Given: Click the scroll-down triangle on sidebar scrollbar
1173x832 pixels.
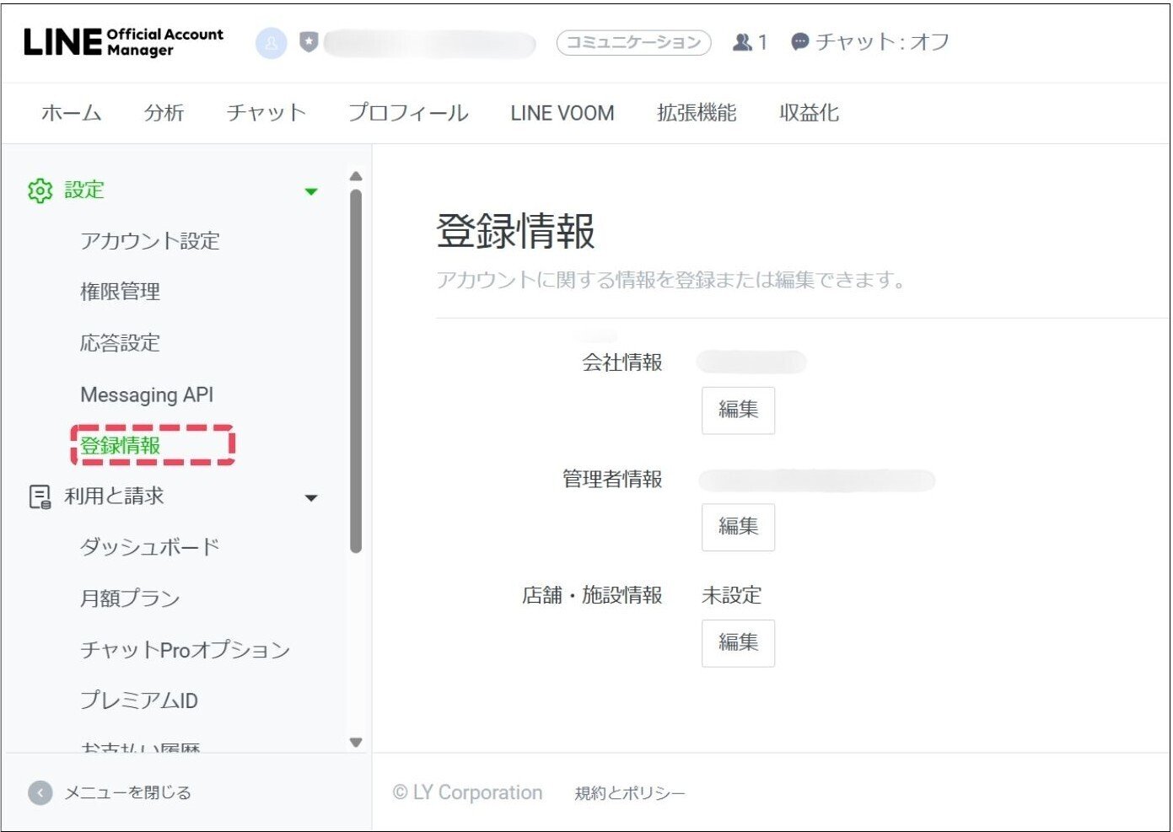Looking at the screenshot, I should point(356,743).
